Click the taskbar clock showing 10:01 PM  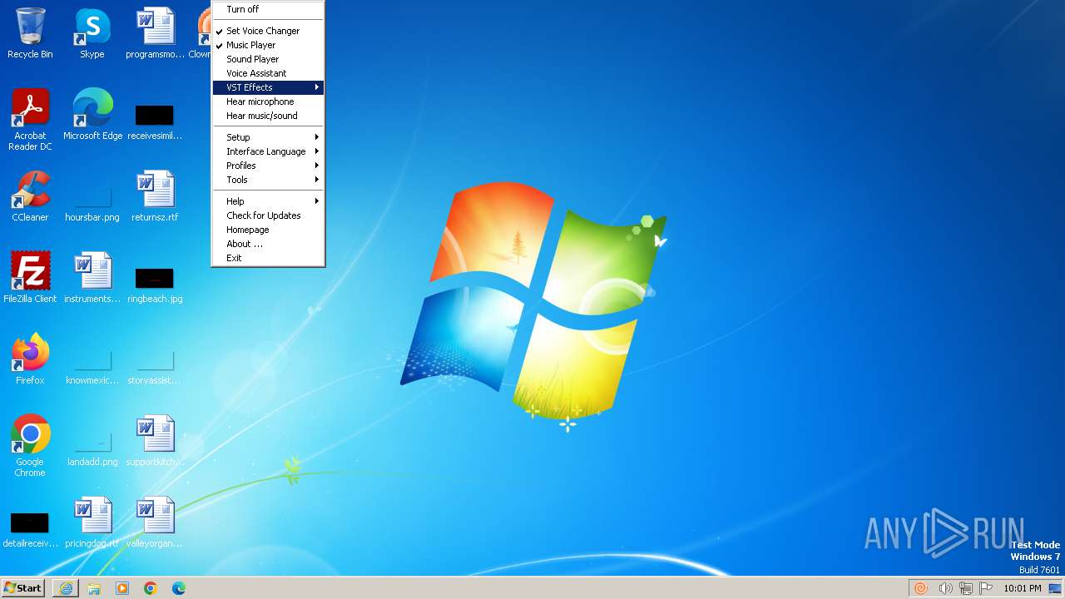[x=1022, y=588]
